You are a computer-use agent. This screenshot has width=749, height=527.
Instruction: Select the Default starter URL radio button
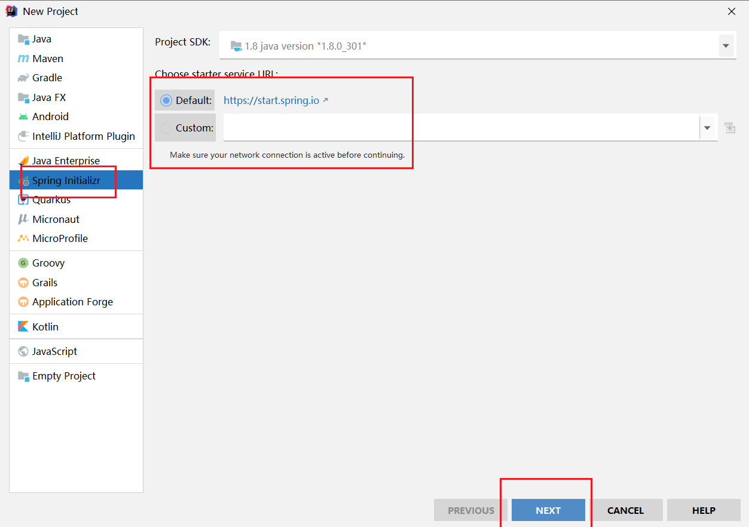click(166, 100)
